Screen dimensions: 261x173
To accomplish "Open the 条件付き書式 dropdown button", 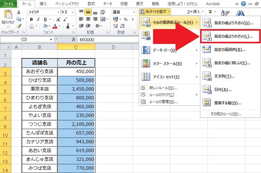I will click(155, 12).
